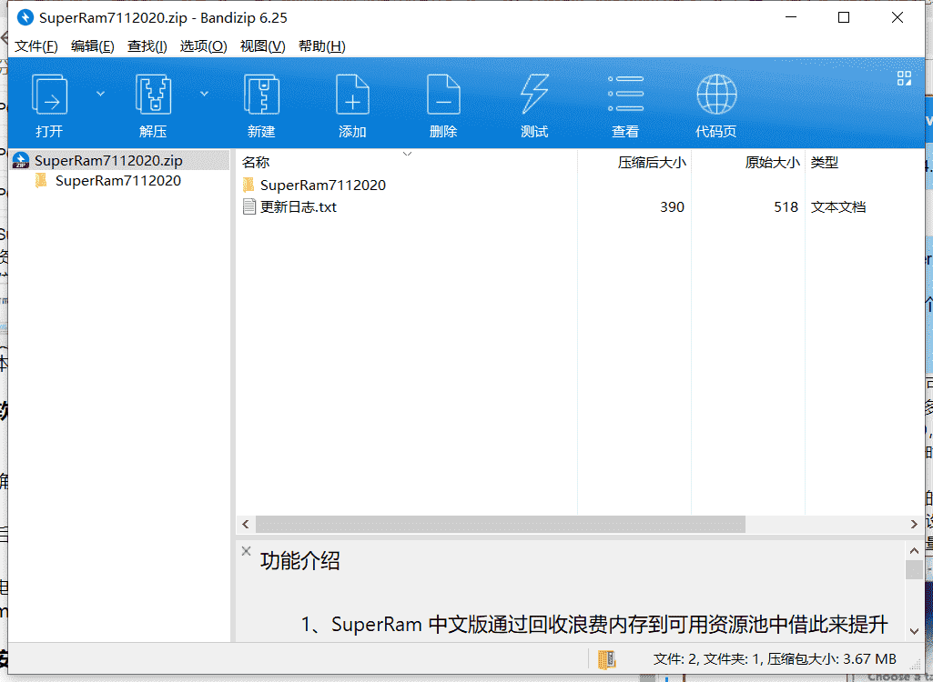Click the original size value 518
The image size is (933, 682).
786,207
